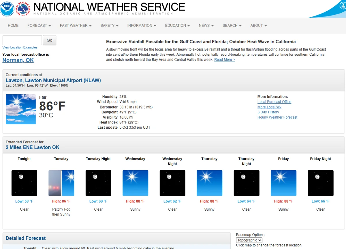Screen dimensions: 346x249
Task: Open the 3 Day History link
Action: 268,112
